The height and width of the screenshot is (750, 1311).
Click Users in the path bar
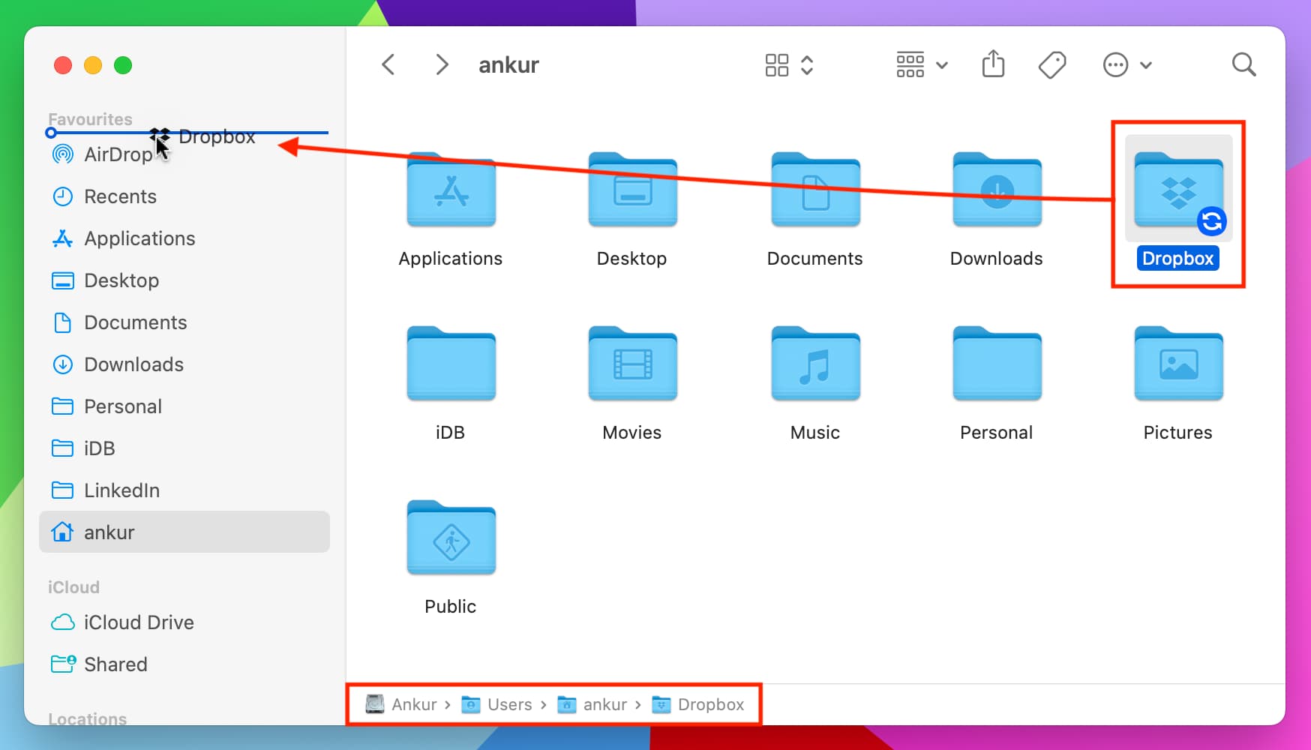496,704
